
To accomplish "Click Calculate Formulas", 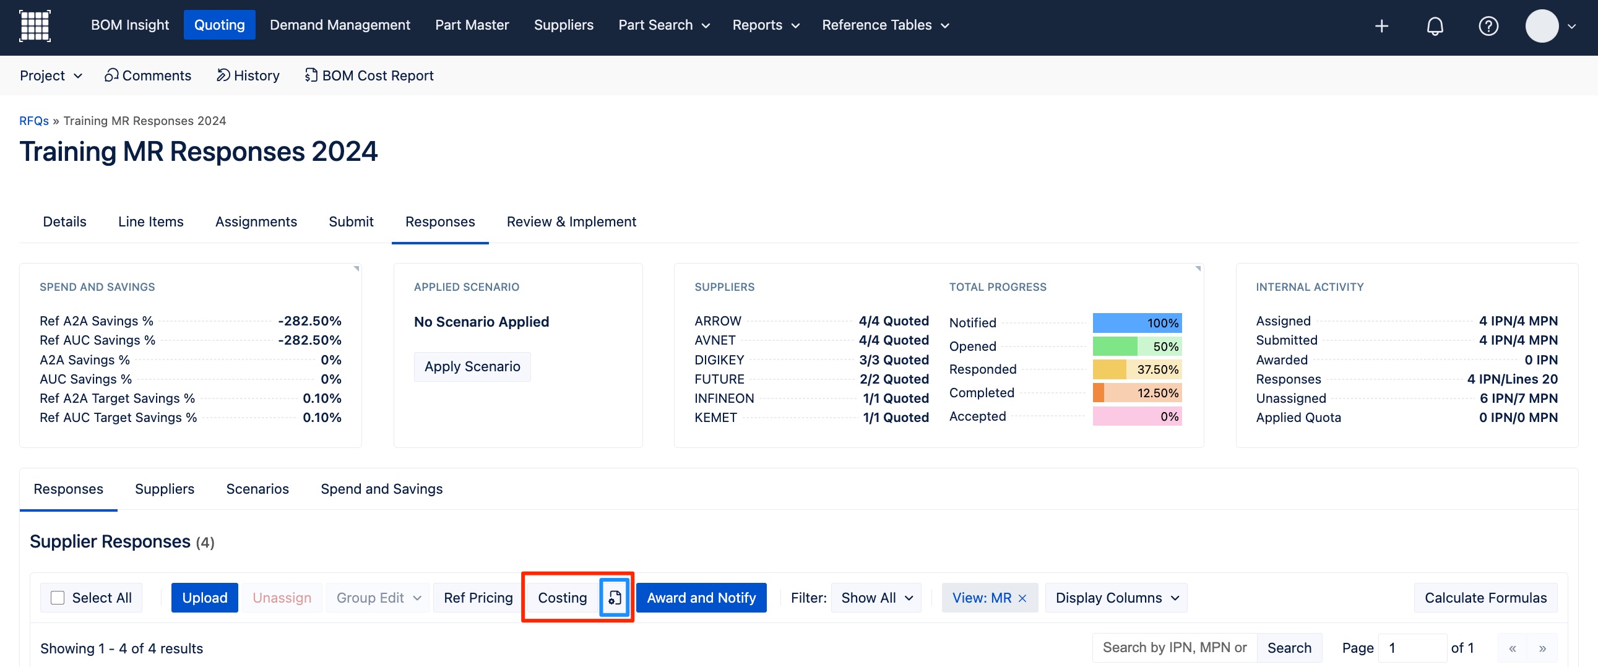I will point(1485,598).
